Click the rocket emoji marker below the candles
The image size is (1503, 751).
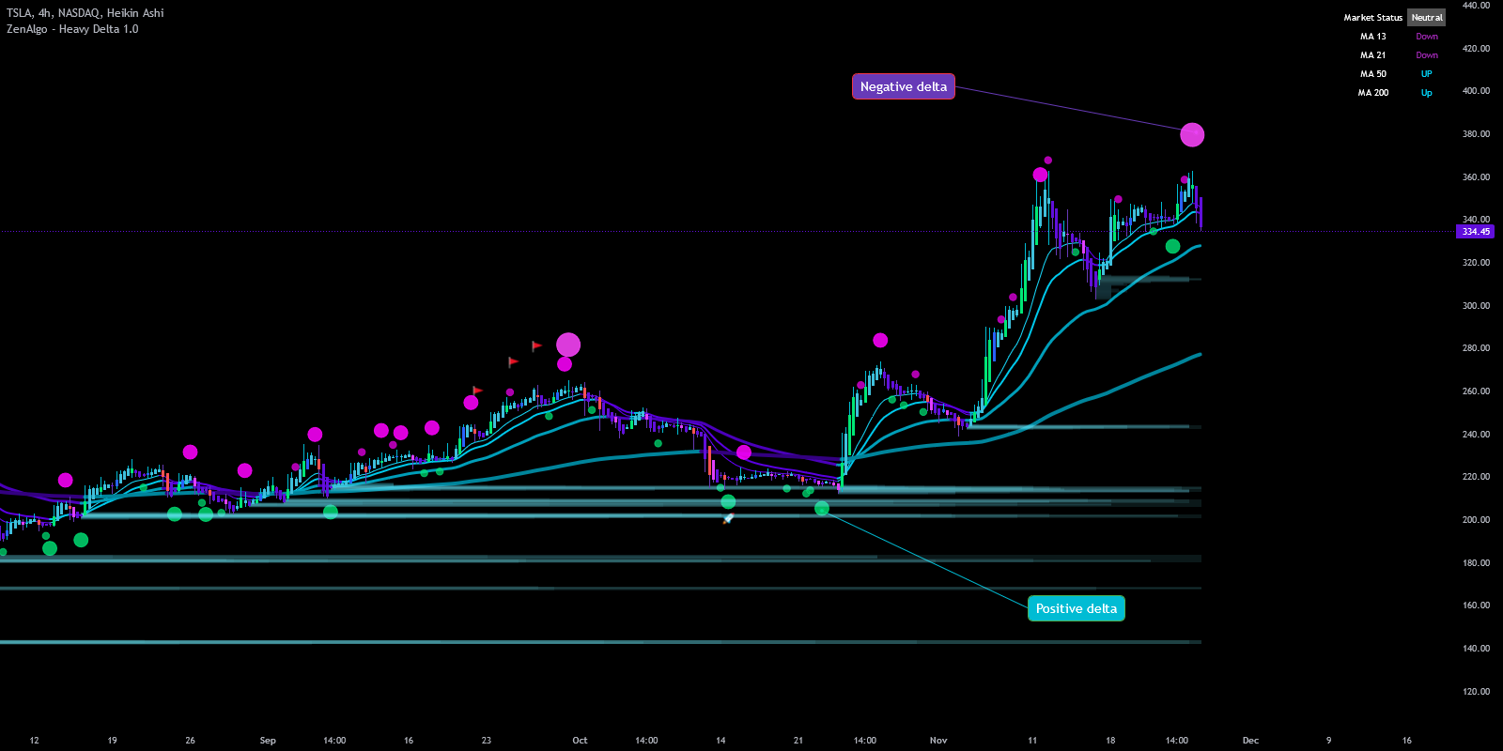point(728,518)
